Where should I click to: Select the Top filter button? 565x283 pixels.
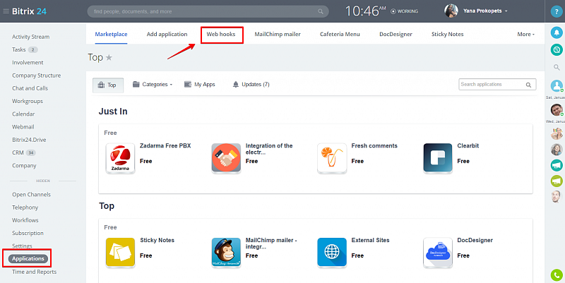108,85
